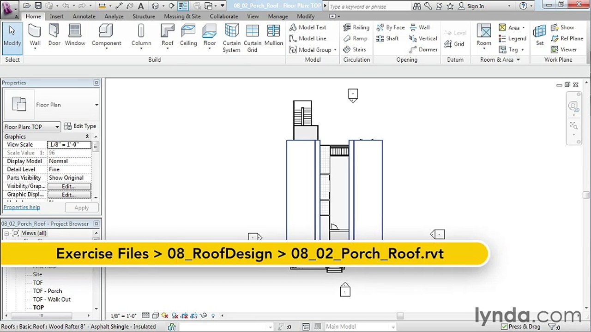The width and height of the screenshot is (591, 332).
Task: Pick the Window tool
Action: pyautogui.click(x=75, y=36)
